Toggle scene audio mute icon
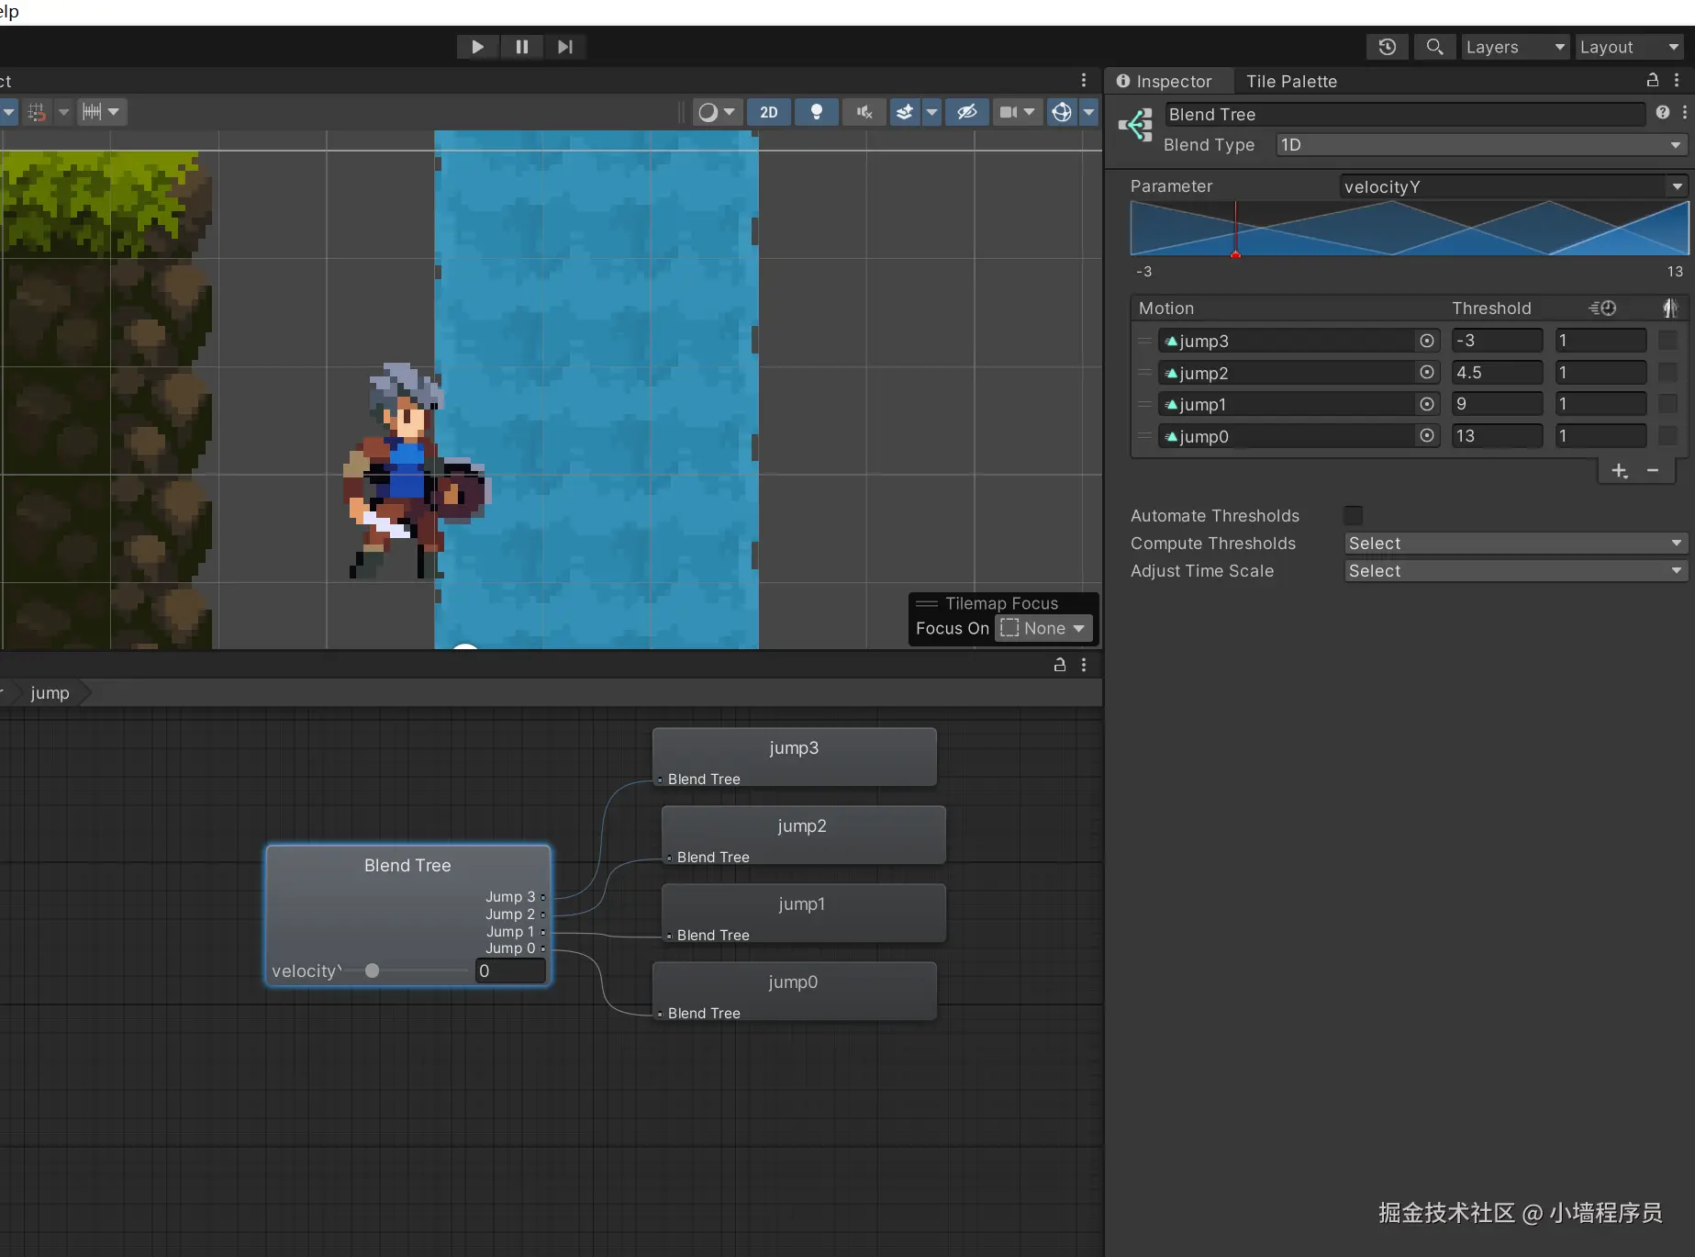Image resolution: width=1695 pixels, height=1257 pixels. [x=864, y=112]
